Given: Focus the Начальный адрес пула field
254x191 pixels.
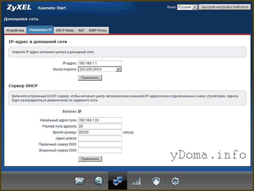Looking at the screenshot, I should [100, 120].
